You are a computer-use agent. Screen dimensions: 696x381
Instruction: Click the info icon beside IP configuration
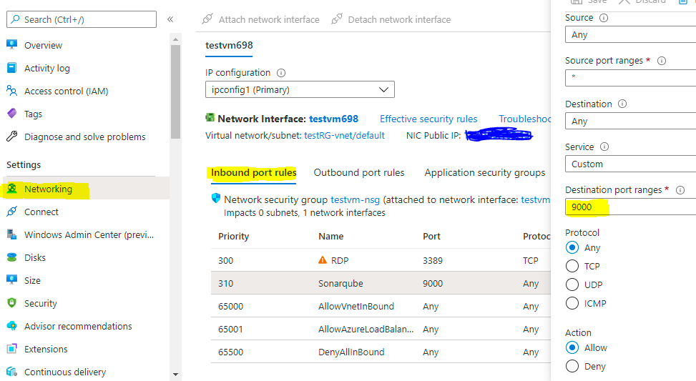(x=281, y=73)
